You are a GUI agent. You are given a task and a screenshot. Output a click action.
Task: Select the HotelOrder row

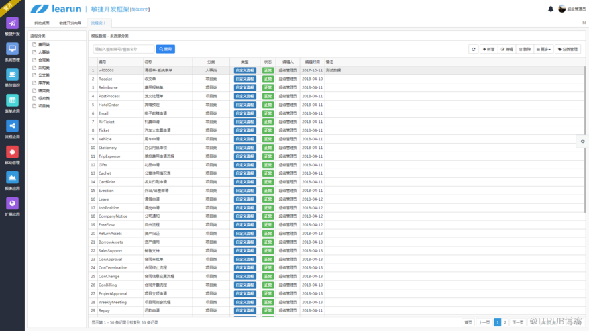pyautogui.click(x=337, y=105)
